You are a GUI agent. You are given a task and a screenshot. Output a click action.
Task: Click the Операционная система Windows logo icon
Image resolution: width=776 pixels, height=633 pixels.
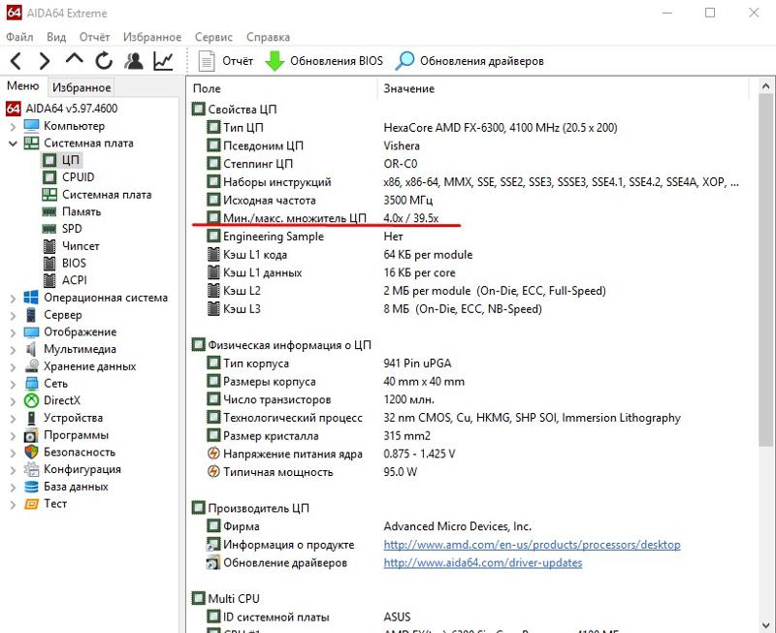[x=31, y=298]
